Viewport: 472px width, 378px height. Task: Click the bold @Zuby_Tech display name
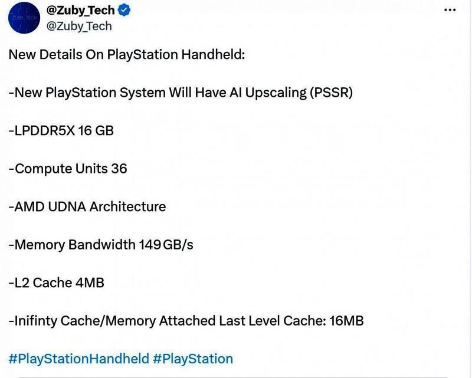click(80, 11)
